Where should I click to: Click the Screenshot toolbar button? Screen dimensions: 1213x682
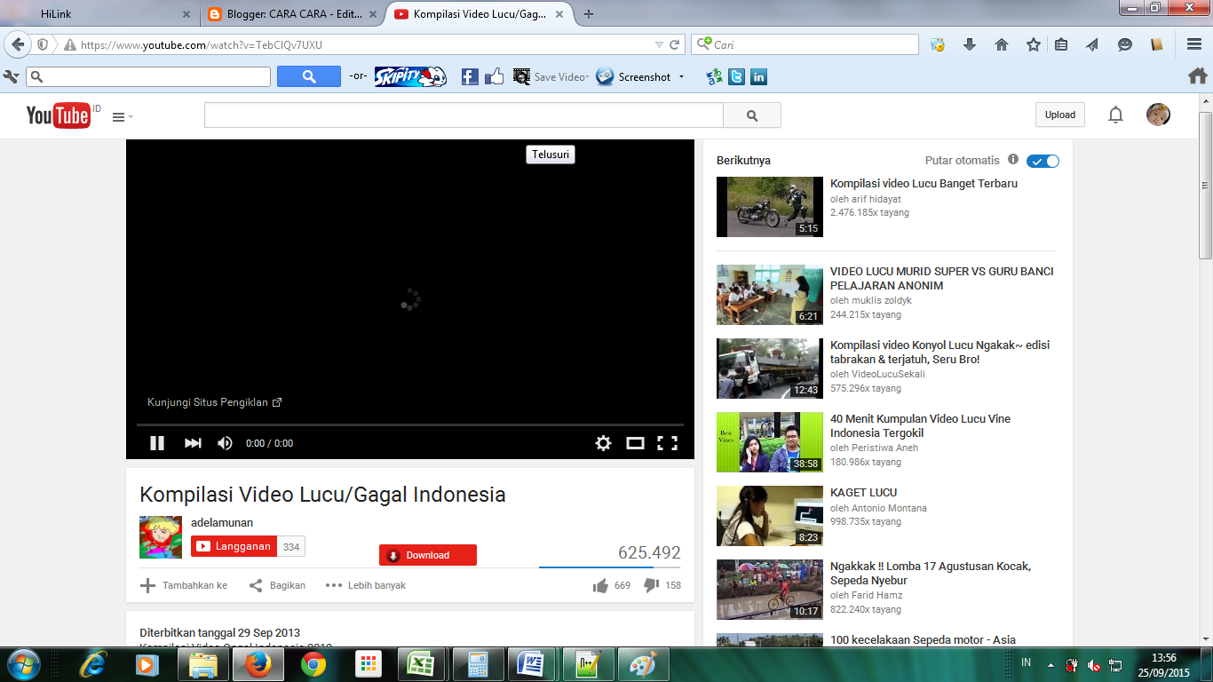point(633,77)
